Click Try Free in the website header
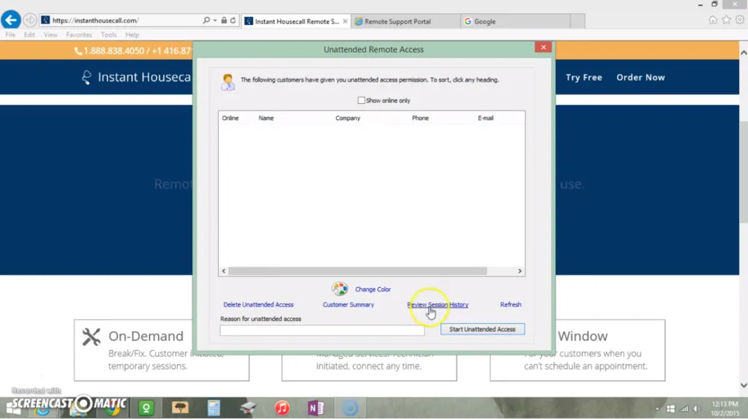The width and height of the screenshot is (748, 419). point(584,77)
